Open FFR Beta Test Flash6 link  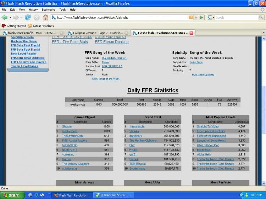click(26, 45)
